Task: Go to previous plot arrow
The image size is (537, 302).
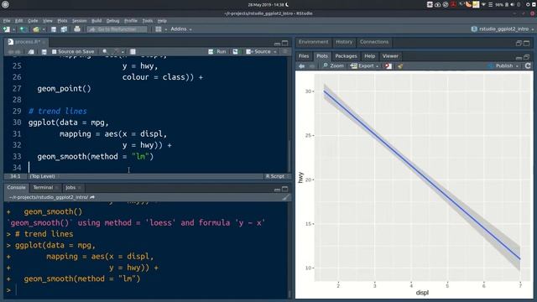Action: (302, 65)
